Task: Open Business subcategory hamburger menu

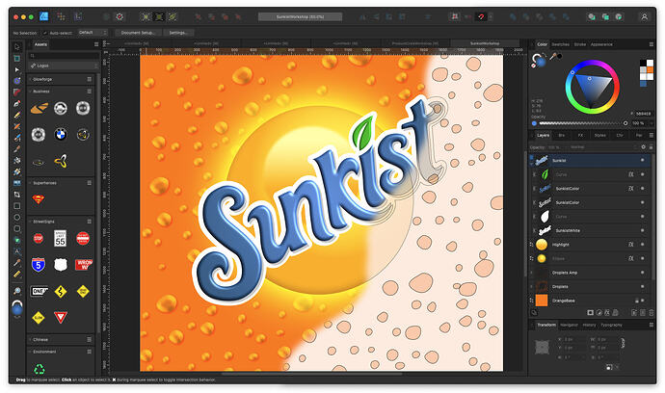Action: 90,92
